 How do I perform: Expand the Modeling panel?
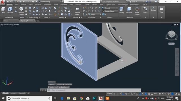[9, 17]
